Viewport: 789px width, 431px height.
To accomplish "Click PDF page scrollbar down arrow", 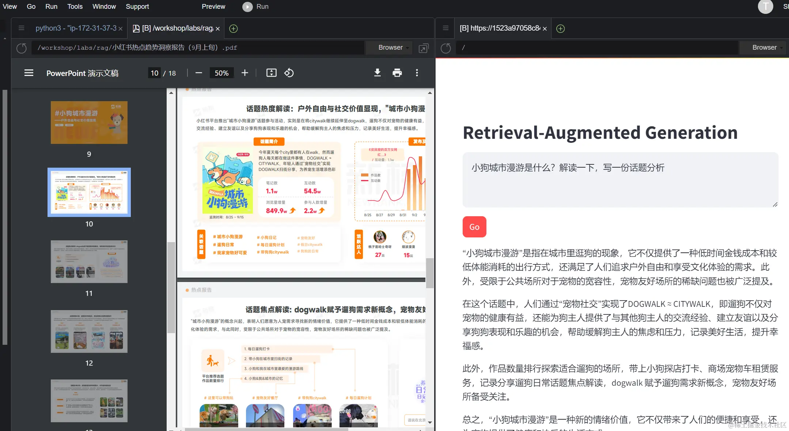I will tap(430, 422).
